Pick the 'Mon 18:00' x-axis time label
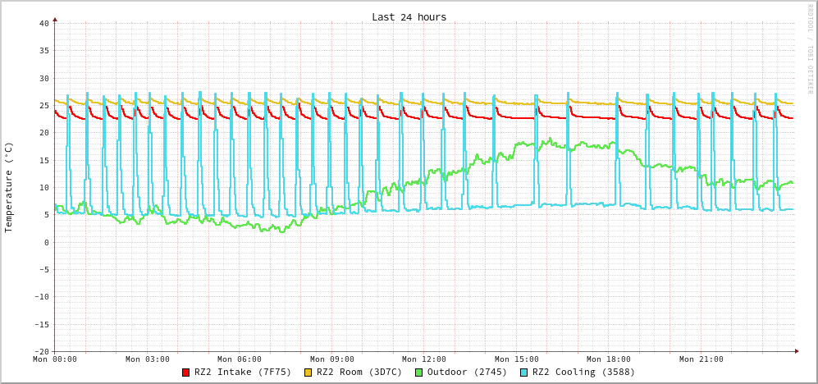The width and height of the screenshot is (818, 384). click(x=609, y=359)
